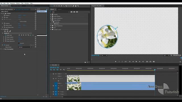This screenshot has height=102, width=182.
Task: Select the Selection tool in the toolbar
Action: pos(52,6)
